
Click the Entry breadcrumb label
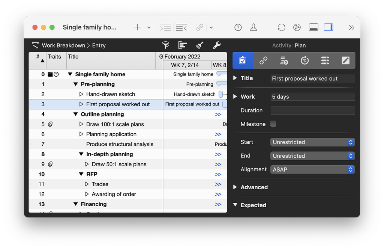[99, 45]
